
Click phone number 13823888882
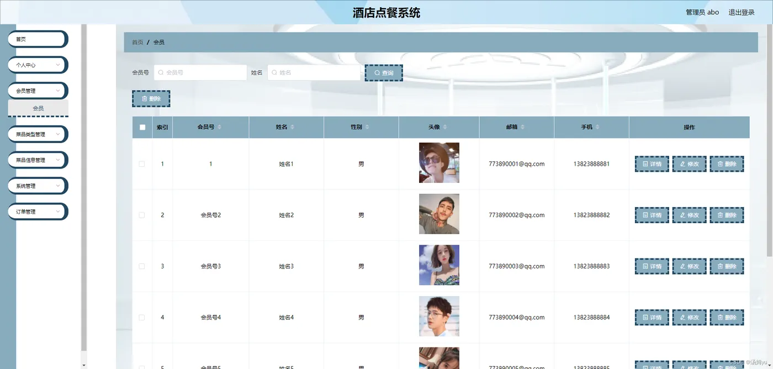(591, 215)
